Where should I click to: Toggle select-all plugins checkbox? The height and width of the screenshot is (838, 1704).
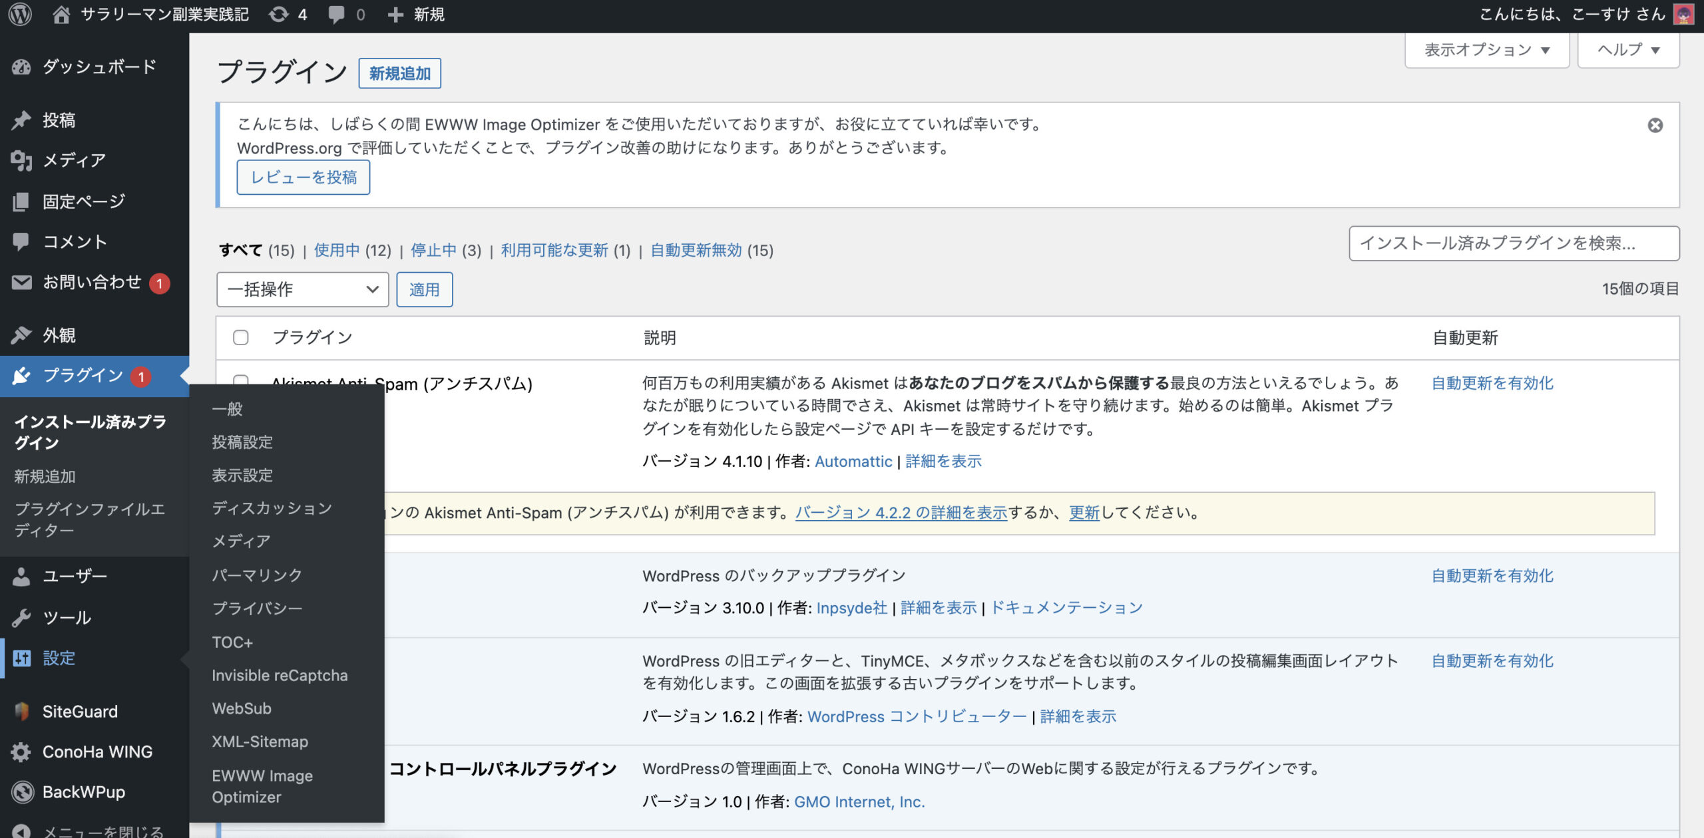pyautogui.click(x=241, y=337)
